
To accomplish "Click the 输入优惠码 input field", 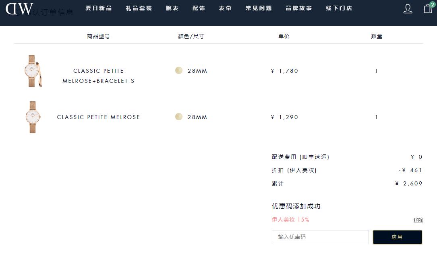I will pos(320,237).
